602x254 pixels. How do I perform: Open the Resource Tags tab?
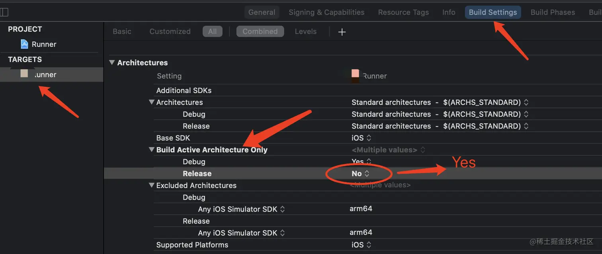403,12
